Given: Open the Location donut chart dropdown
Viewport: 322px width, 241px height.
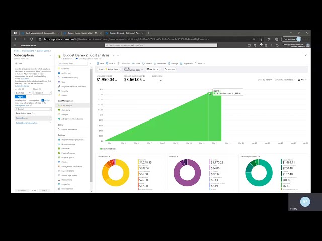Looking at the screenshot, I should point(174,156).
